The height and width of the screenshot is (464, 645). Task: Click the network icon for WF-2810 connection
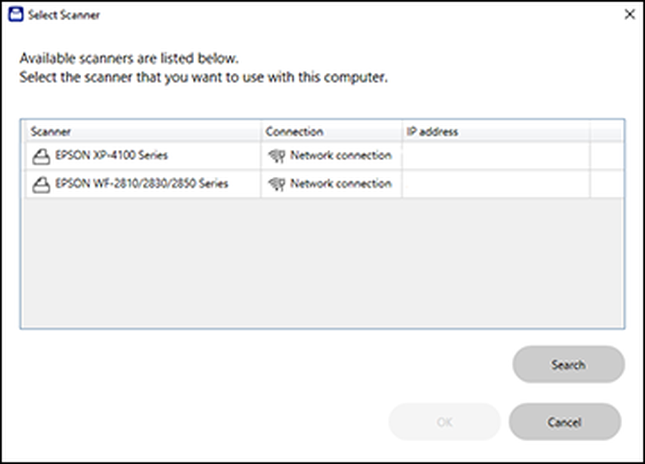tap(277, 184)
